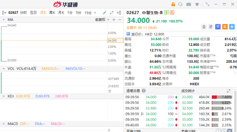
Task: Click 32.000 statistics bar showing 6.82%
Action: pos(222,103)
